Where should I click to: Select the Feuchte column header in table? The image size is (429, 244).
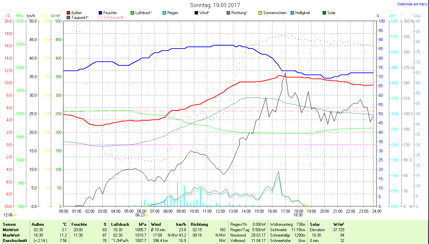pos(79,224)
